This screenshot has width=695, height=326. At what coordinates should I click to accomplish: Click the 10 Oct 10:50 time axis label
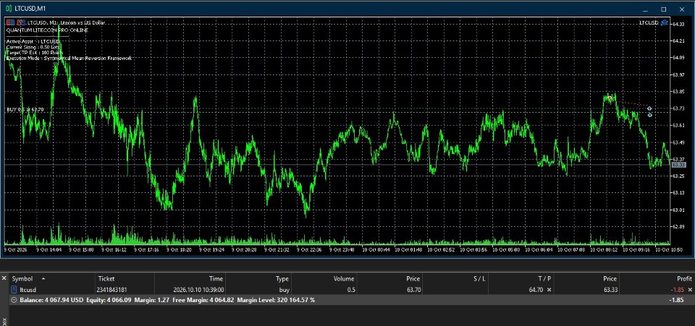click(x=669, y=250)
